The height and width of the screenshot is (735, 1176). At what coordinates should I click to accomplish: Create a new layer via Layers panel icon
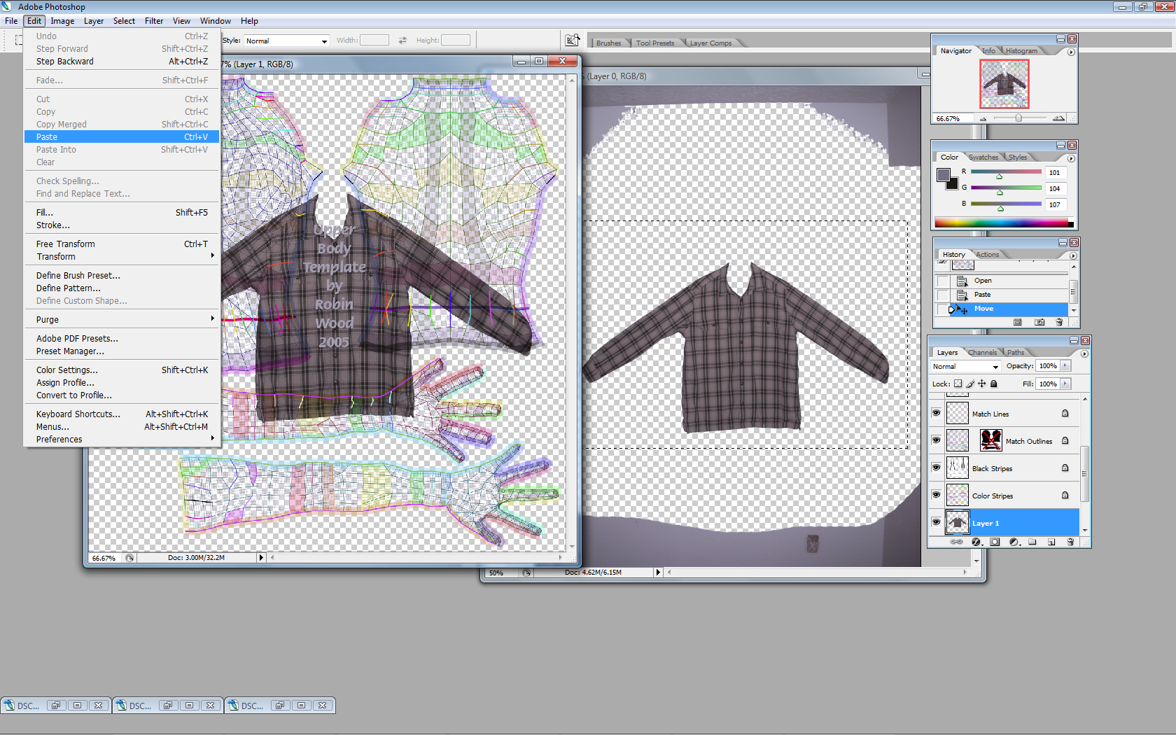tap(1051, 542)
